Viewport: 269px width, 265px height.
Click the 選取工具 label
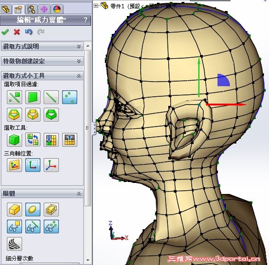coord(16,128)
